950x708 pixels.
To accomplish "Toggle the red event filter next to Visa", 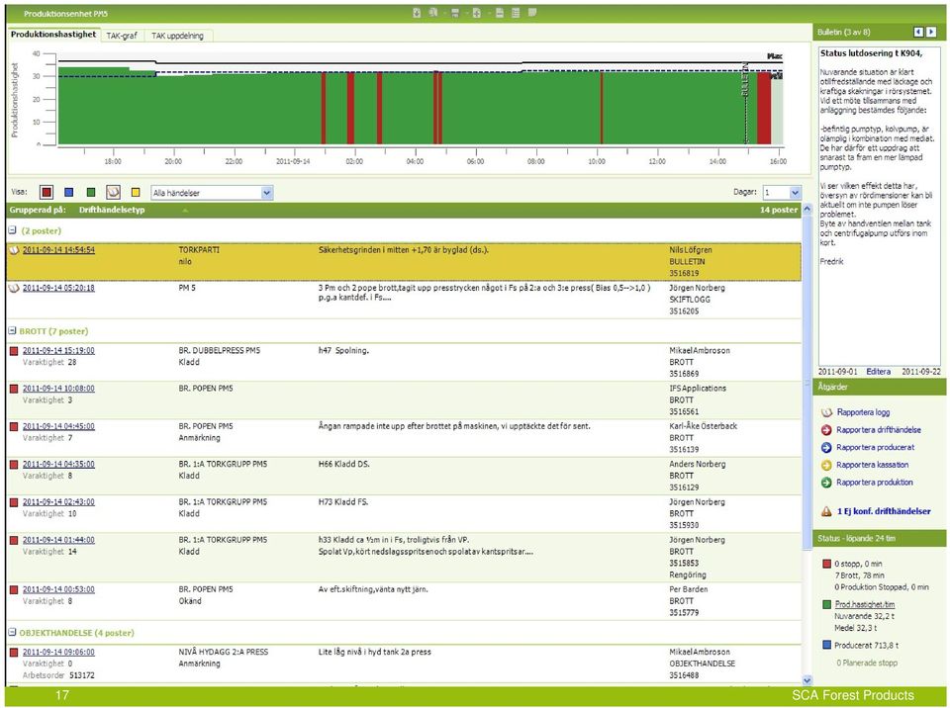I will tap(47, 193).
